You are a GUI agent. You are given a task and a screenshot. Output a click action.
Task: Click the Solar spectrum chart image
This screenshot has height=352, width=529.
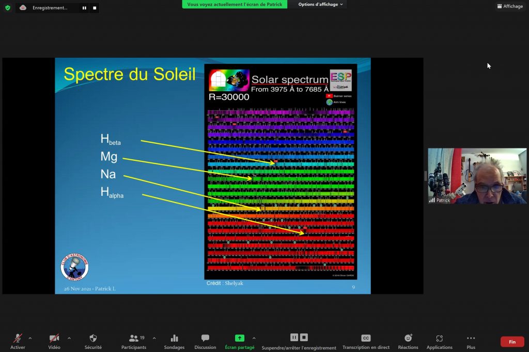281,172
